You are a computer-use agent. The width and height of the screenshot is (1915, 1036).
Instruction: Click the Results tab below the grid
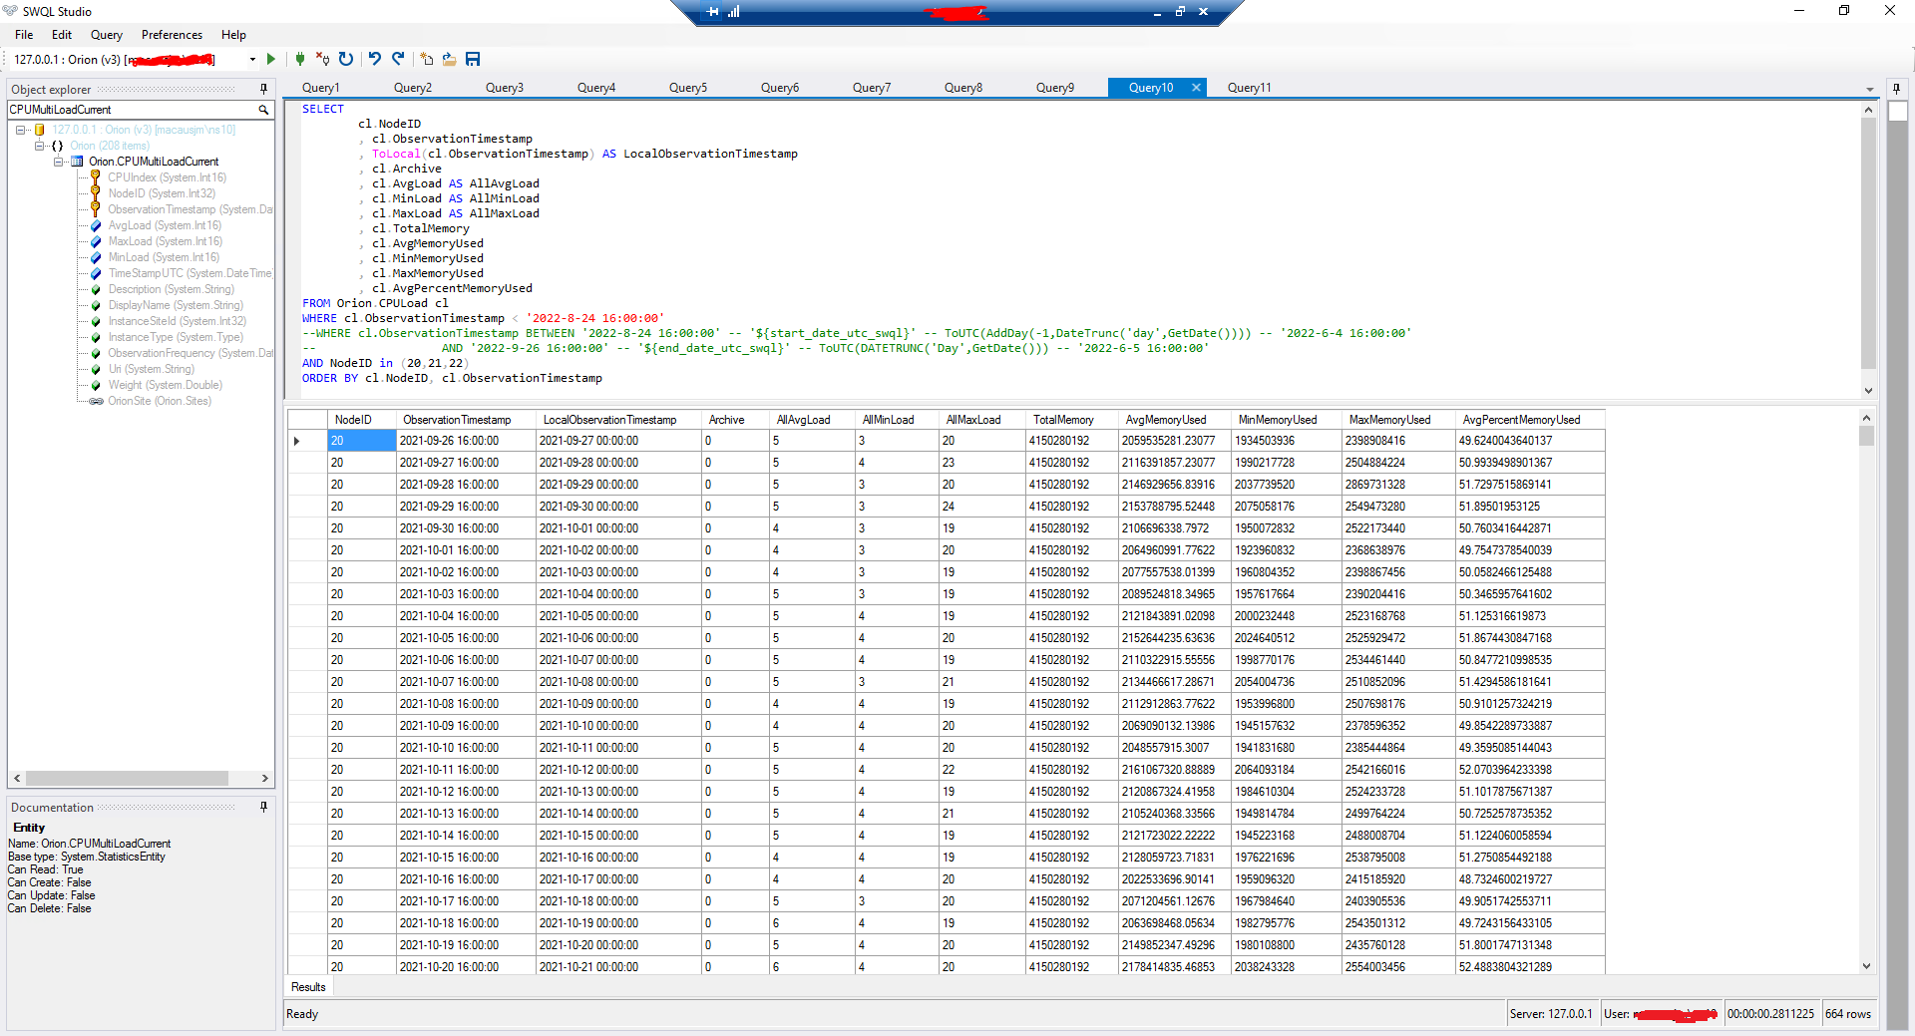(308, 987)
